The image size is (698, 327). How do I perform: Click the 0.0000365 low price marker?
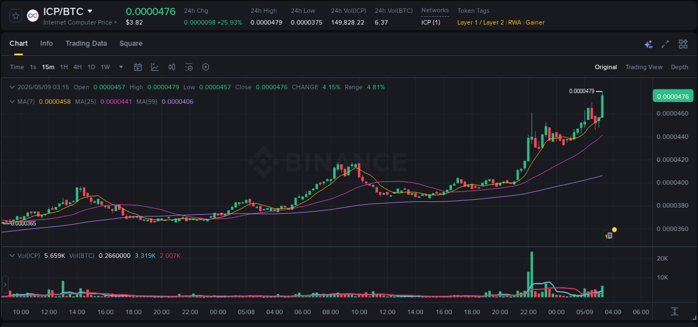pos(23,223)
